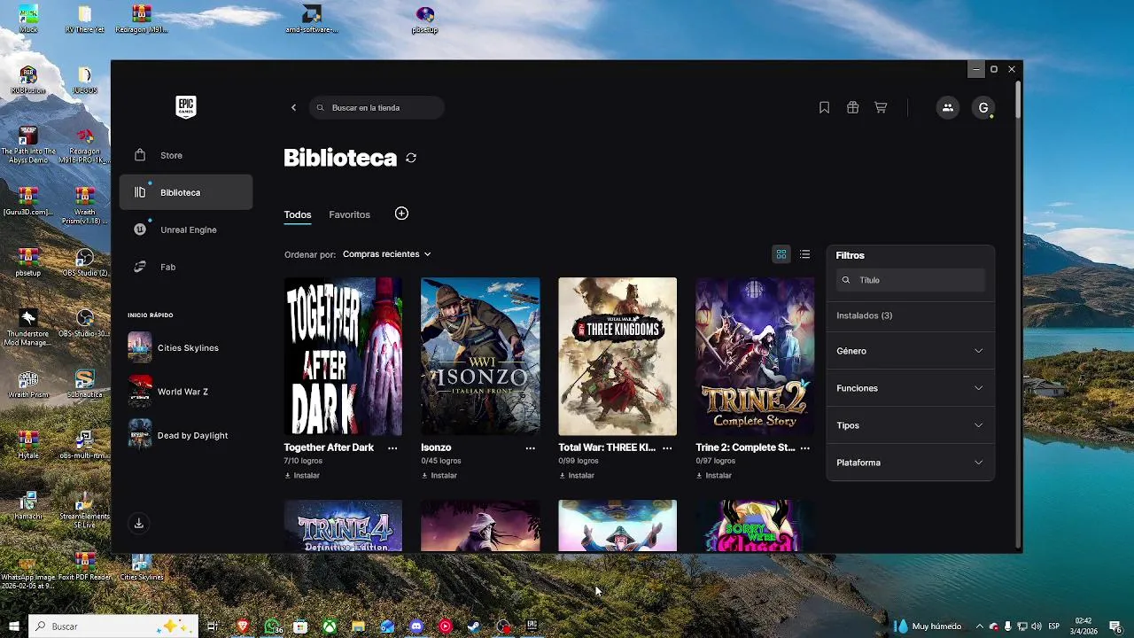
Task: Install Trine 2: Complete Story
Action: tap(714, 475)
